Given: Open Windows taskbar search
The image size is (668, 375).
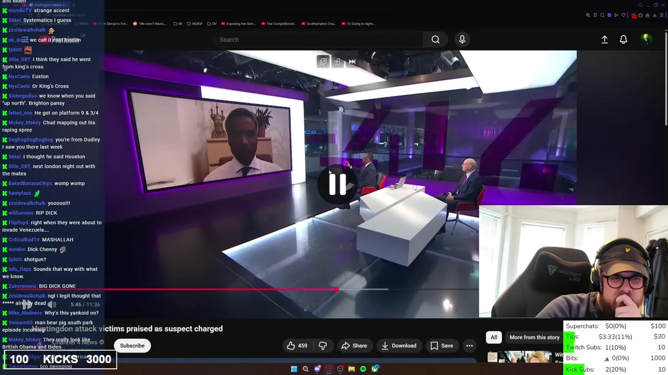Looking at the screenshot, I should point(305,369).
